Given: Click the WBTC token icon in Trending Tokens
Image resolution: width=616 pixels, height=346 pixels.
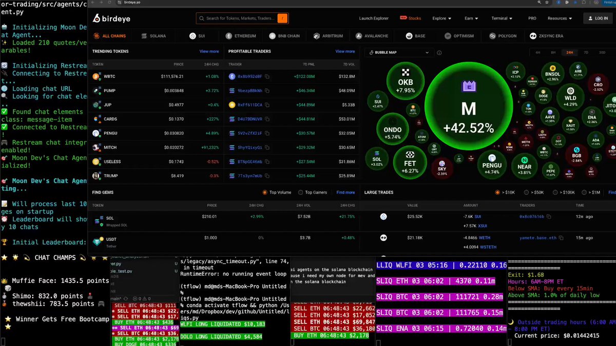Looking at the screenshot, I should (x=95, y=76).
